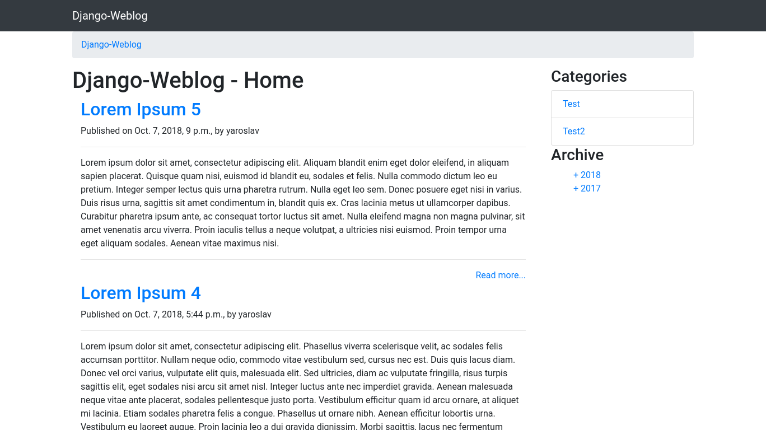This screenshot has width=766, height=430.
Task: Open the Lorem Ipsum 5 post title
Action: 141,109
